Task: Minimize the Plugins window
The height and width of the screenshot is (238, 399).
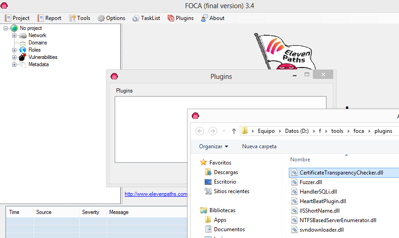Action: (295, 75)
